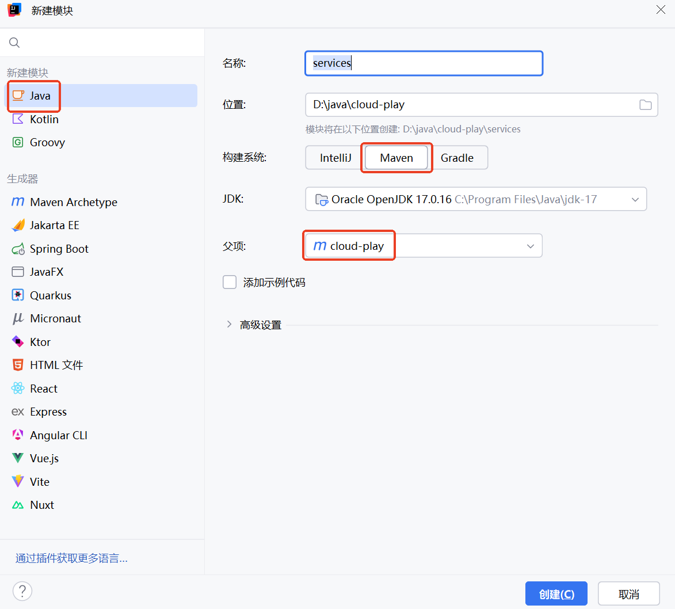Image resolution: width=675 pixels, height=609 pixels.
Task: Set build system to Gradle
Action: tap(457, 158)
